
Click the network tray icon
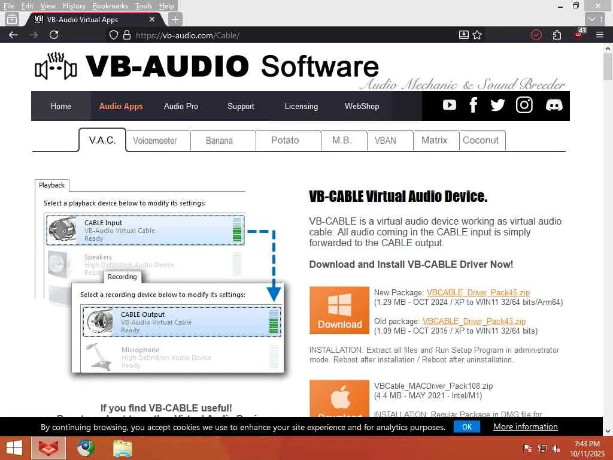[542, 449]
